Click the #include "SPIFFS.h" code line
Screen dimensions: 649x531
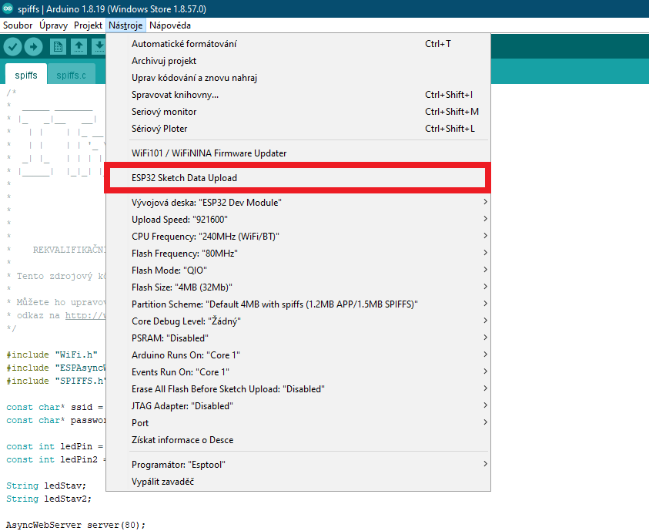(x=56, y=381)
